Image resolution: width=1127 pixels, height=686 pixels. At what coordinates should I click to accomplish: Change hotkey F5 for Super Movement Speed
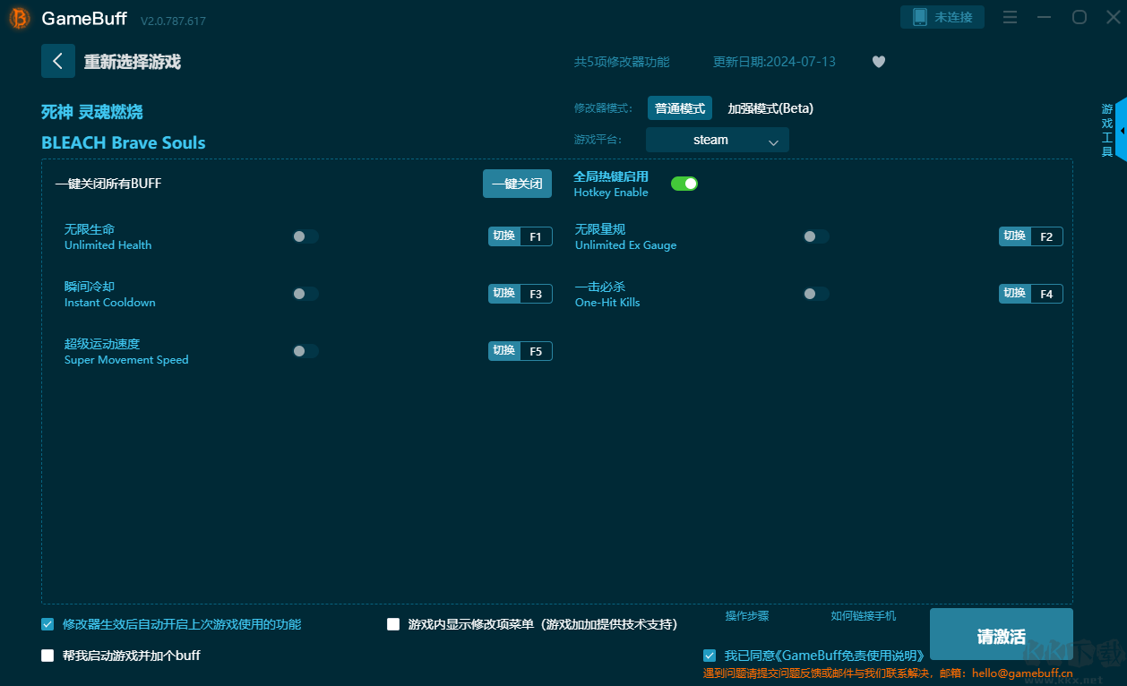[520, 351]
